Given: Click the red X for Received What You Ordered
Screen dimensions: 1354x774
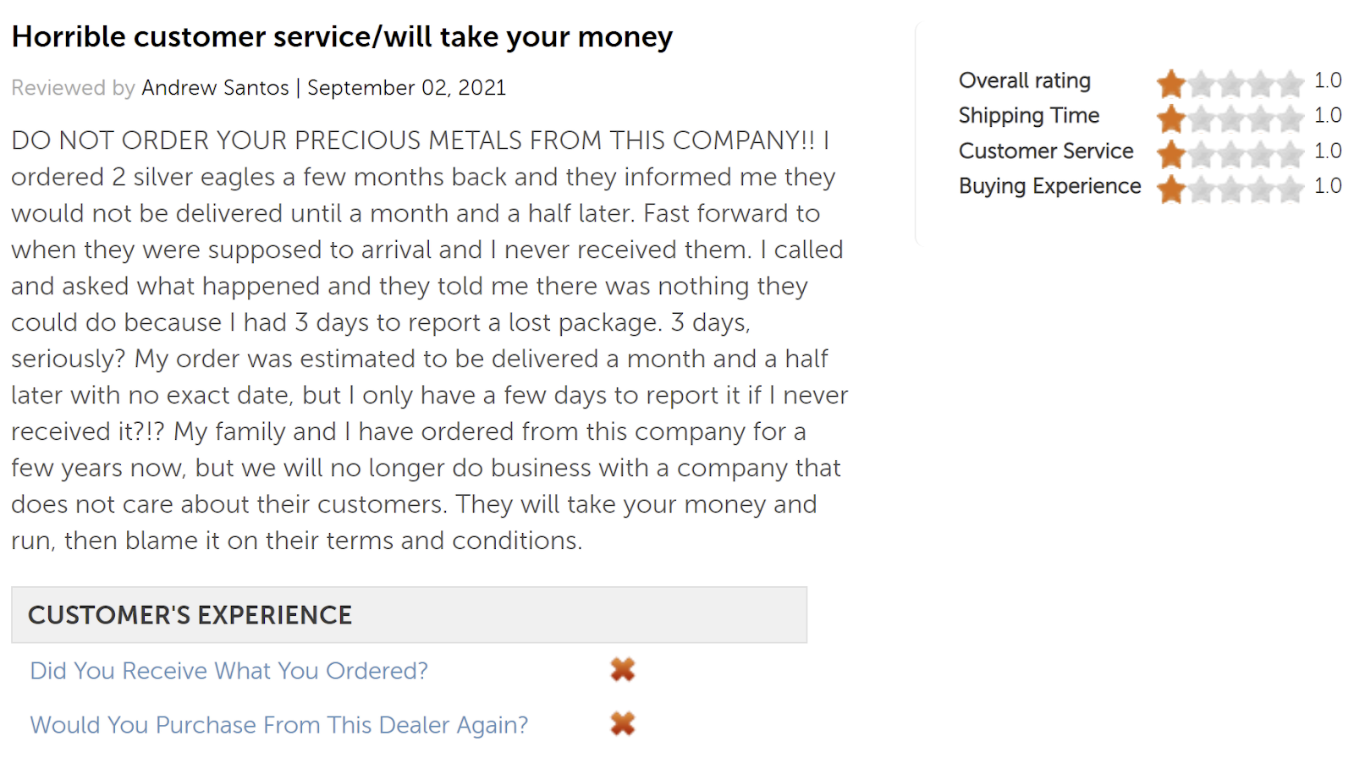Looking at the screenshot, I should pos(623,670).
